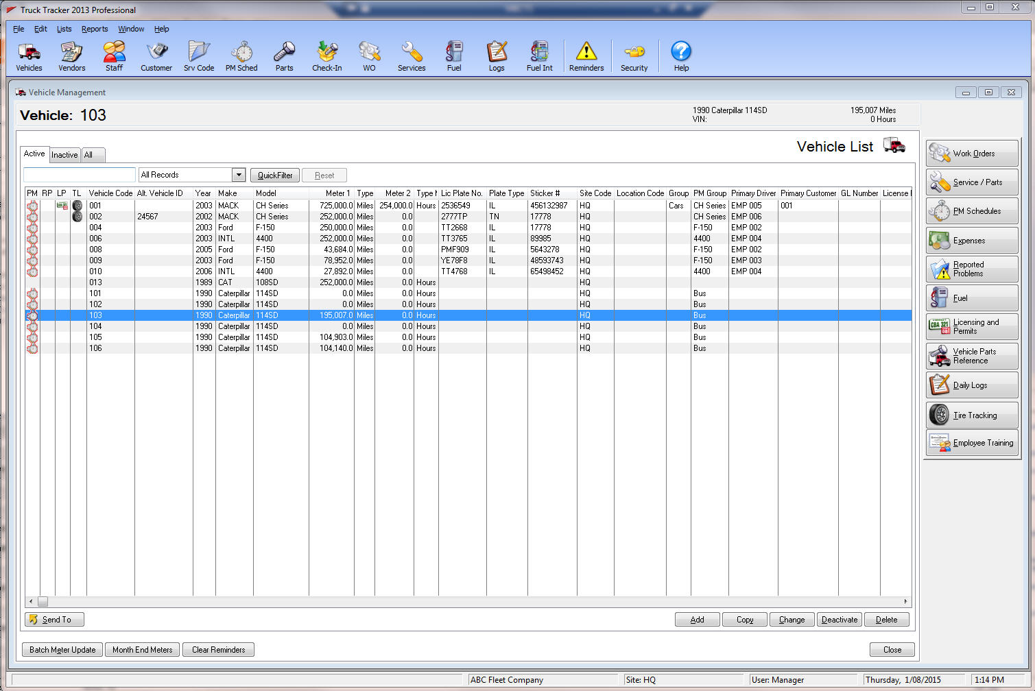Open the Reports menu
The width and height of the screenshot is (1035, 691).
[95, 29]
